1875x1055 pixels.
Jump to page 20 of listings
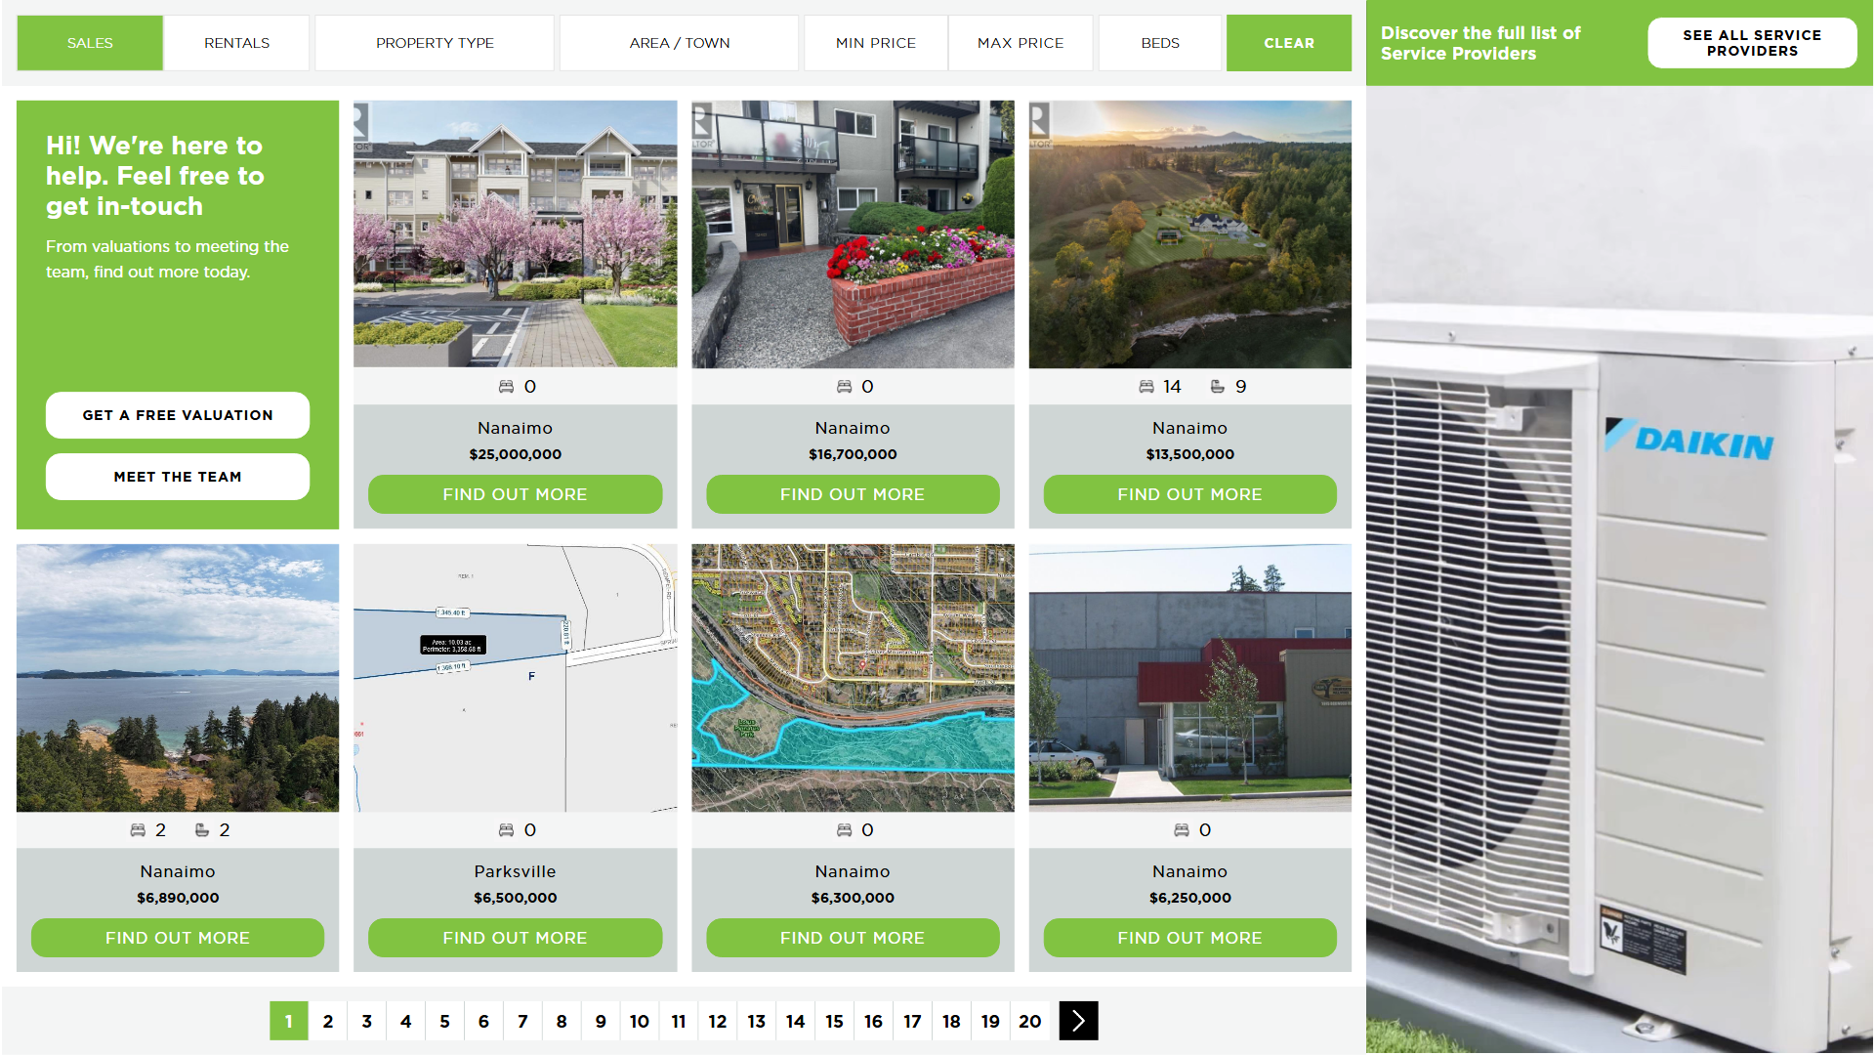[x=1029, y=1021]
